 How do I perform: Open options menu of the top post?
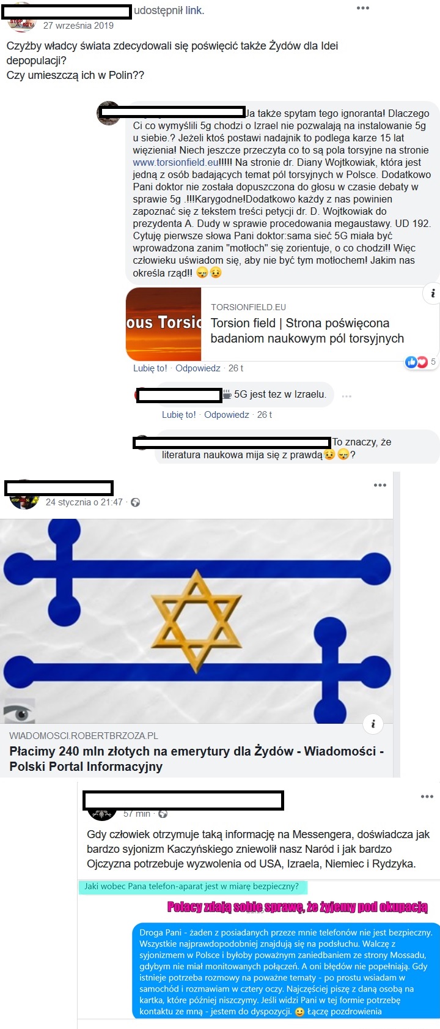coord(363,8)
